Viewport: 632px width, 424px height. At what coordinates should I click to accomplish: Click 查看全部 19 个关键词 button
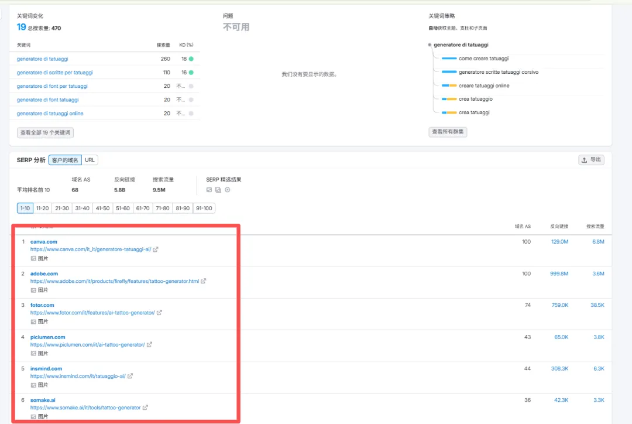(x=45, y=133)
